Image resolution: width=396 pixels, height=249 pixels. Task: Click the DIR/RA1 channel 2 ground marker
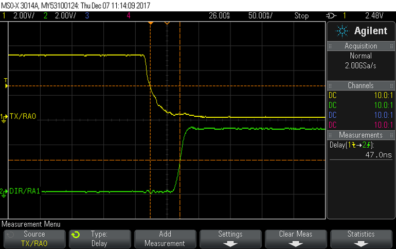(5, 191)
